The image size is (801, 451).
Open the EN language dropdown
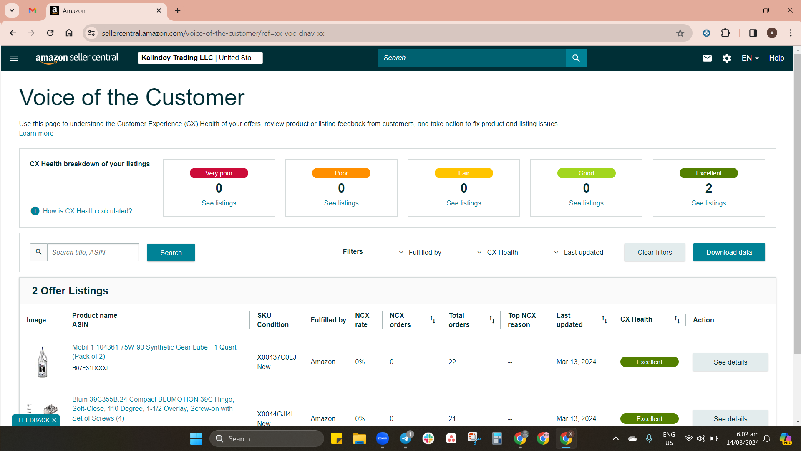pyautogui.click(x=750, y=58)
